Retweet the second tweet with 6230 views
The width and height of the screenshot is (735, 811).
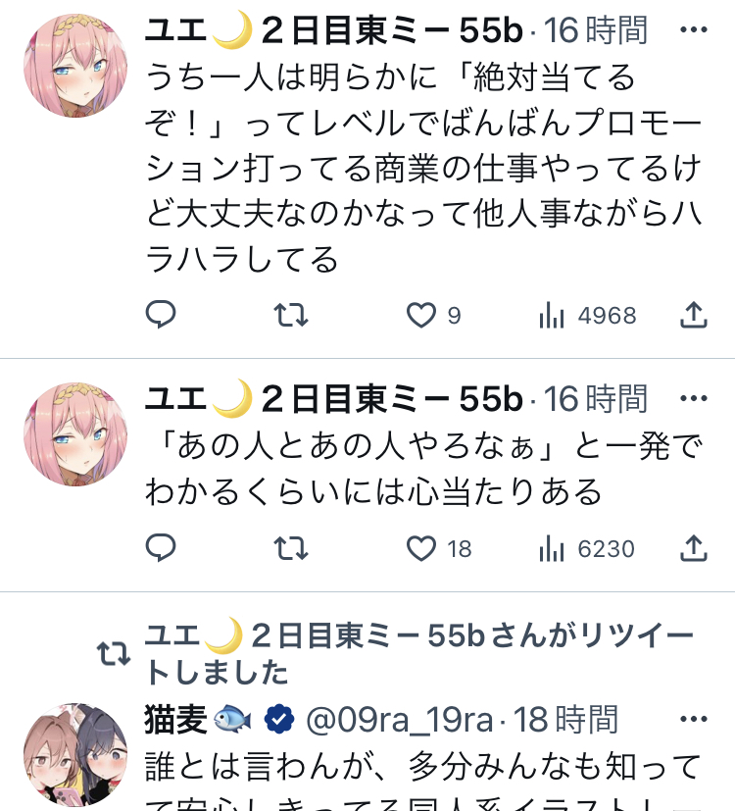point(291,549)
